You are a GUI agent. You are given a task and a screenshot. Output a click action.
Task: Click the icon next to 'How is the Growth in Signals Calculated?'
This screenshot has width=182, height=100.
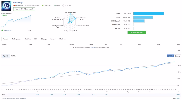3,98
